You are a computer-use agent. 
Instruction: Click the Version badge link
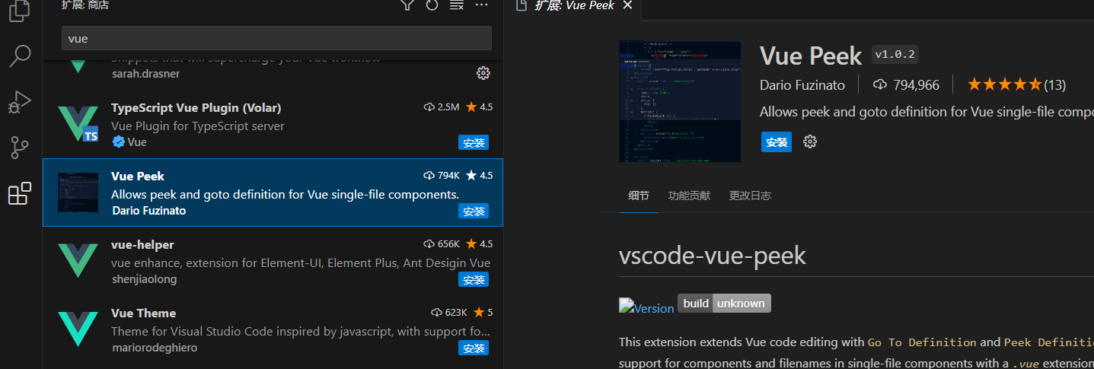tap(646, 306)
